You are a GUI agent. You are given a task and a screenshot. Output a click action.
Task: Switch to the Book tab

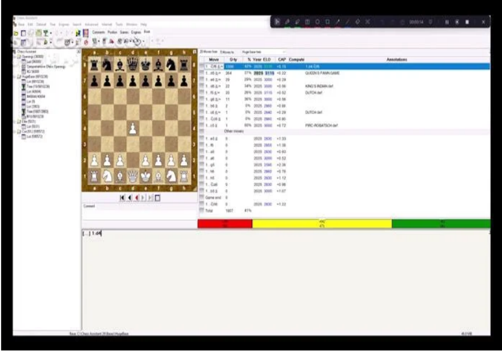(x=147, y=32)
